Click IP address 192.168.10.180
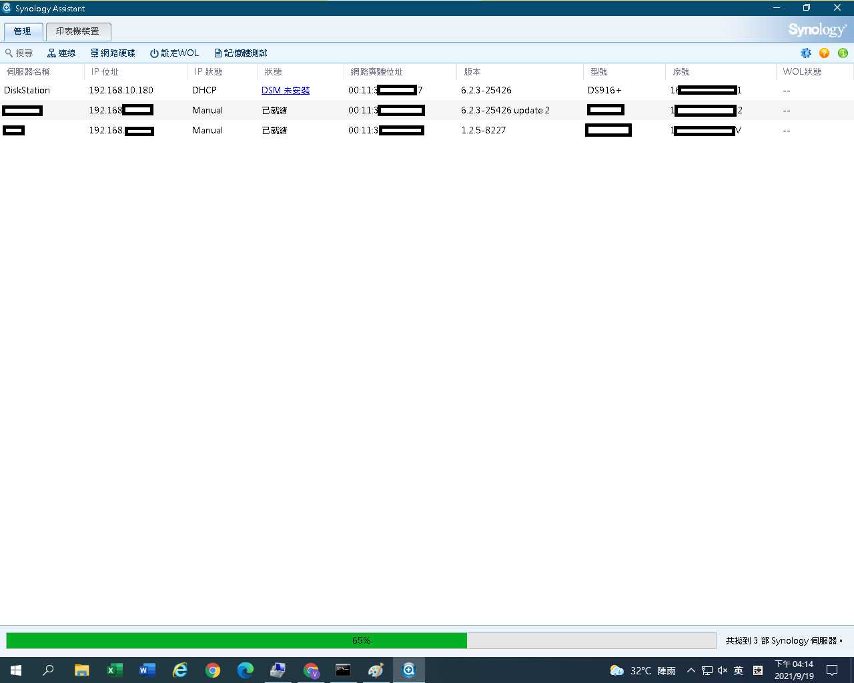The width and height of the screenshot is (854, 683). [x=121, y=90]
